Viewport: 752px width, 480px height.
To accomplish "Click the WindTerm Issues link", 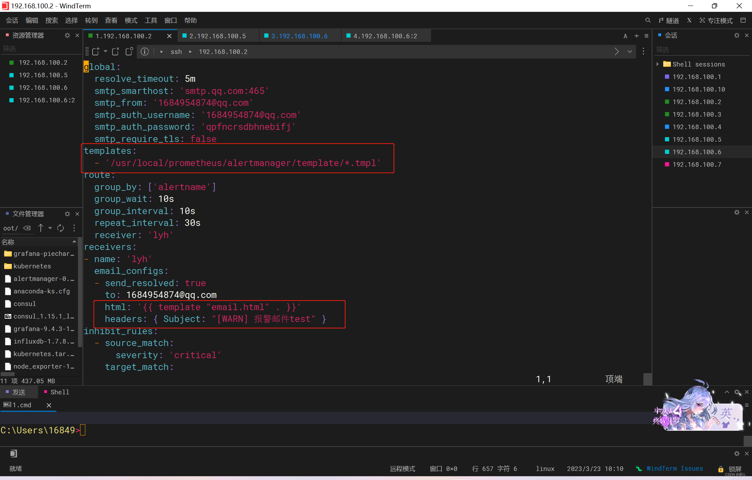I will 674,469.
